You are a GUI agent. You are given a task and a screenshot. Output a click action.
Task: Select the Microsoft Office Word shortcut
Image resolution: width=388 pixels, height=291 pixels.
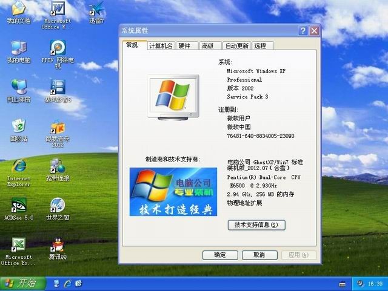(x=58, y=15)
